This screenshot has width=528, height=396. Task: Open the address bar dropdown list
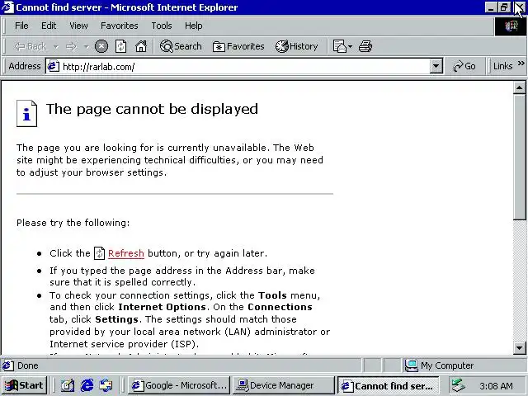[436, 66]
